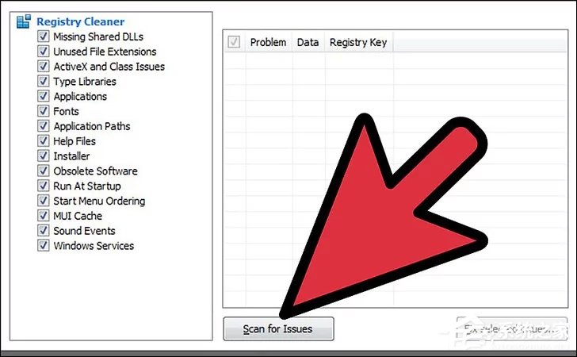Uncheck the Type Libraries checkbox
This screenshot has height=357, width=577.
point(43,81)
